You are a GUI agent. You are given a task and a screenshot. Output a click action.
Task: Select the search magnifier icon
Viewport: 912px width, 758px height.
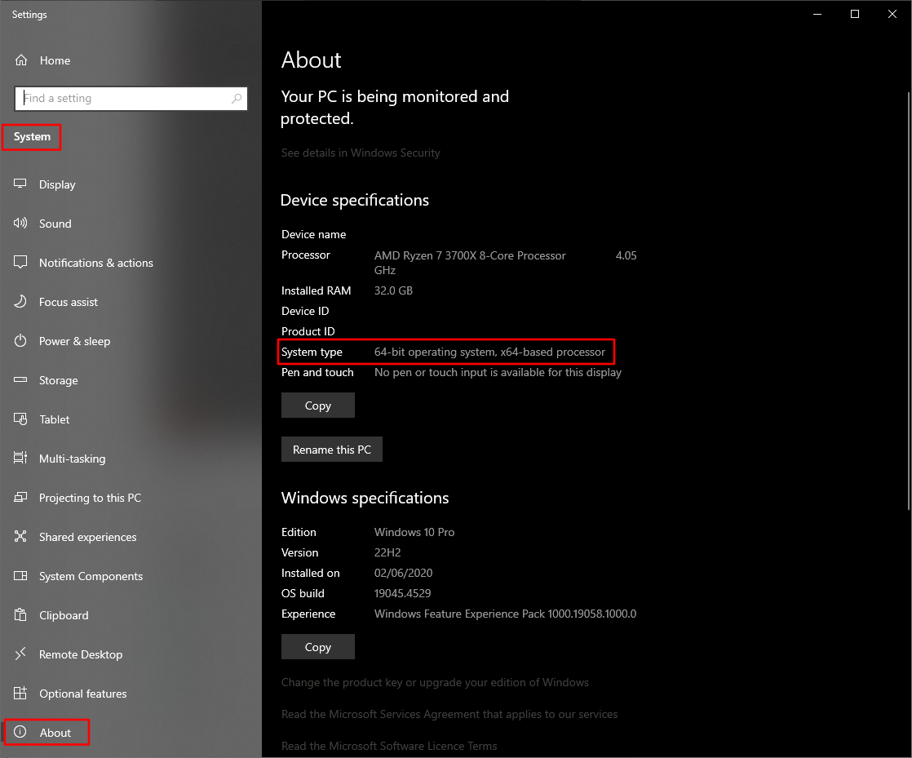[237, 99]
